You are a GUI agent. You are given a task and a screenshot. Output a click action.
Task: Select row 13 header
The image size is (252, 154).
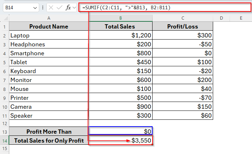[x=5, y=132]
